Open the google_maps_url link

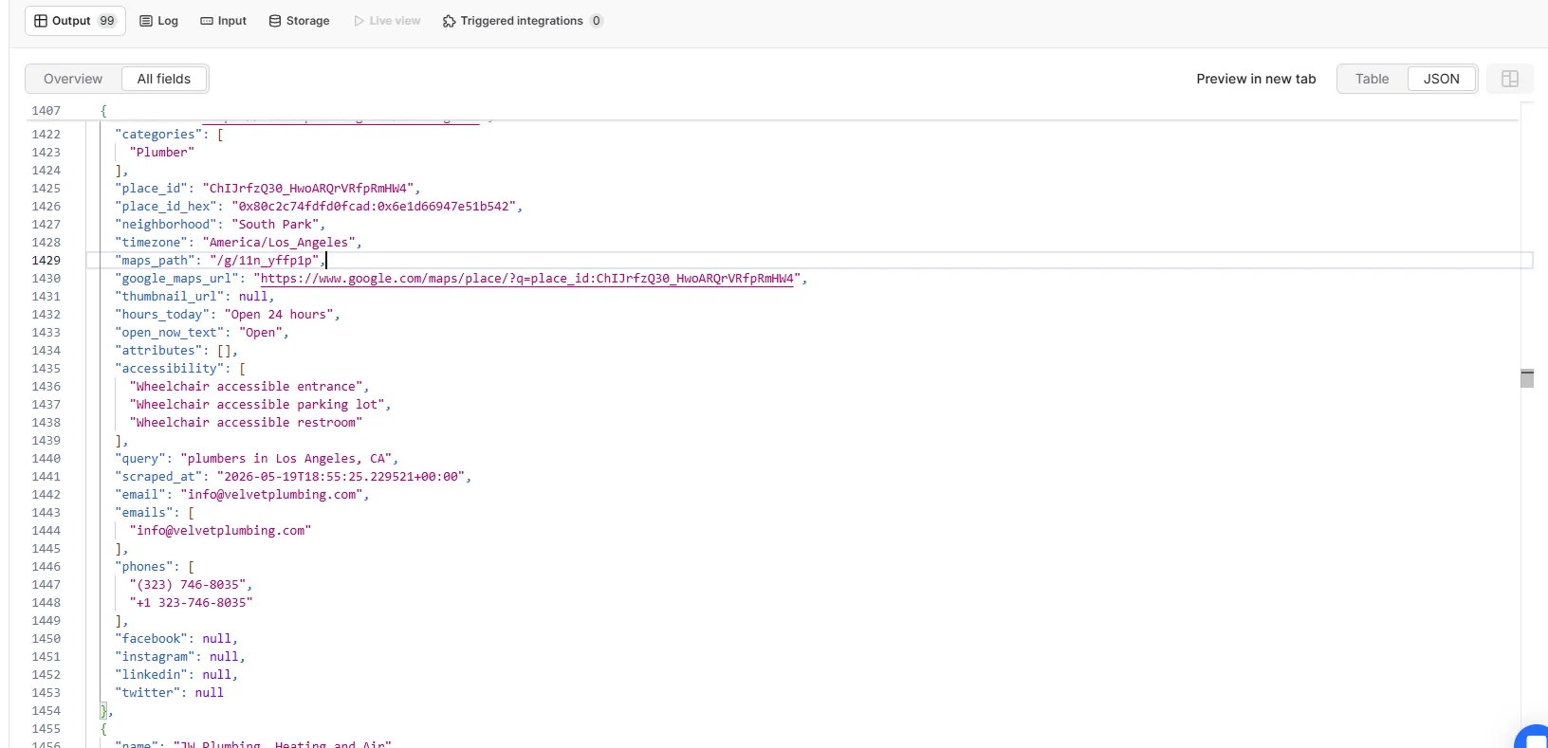[x=527, y=279]
